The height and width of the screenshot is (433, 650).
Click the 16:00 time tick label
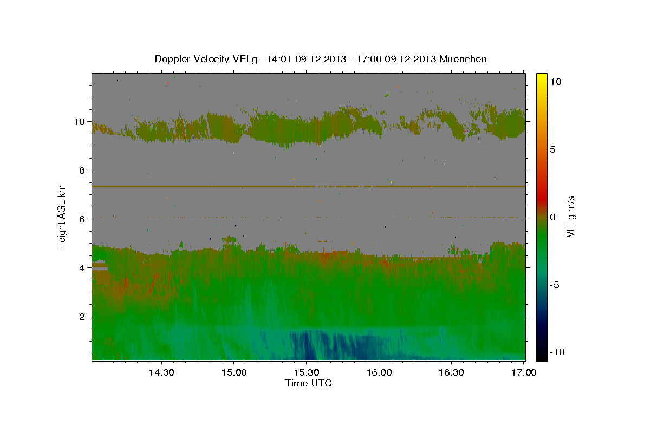coord(379,372)
